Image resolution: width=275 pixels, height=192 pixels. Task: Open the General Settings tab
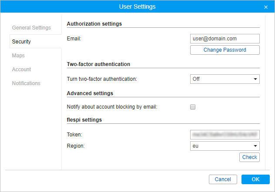(x=31, y=28)
